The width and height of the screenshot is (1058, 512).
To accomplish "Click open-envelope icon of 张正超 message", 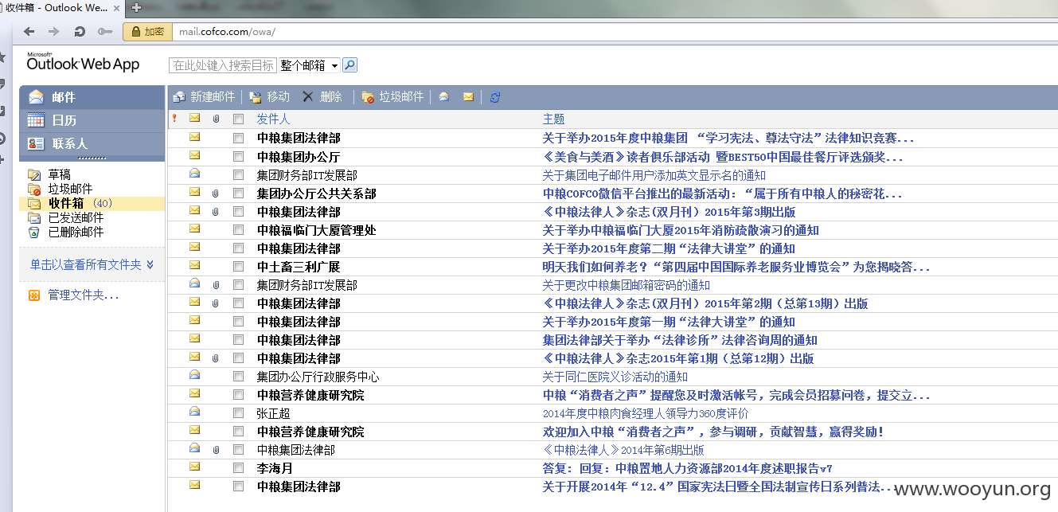I will [194, 412].
